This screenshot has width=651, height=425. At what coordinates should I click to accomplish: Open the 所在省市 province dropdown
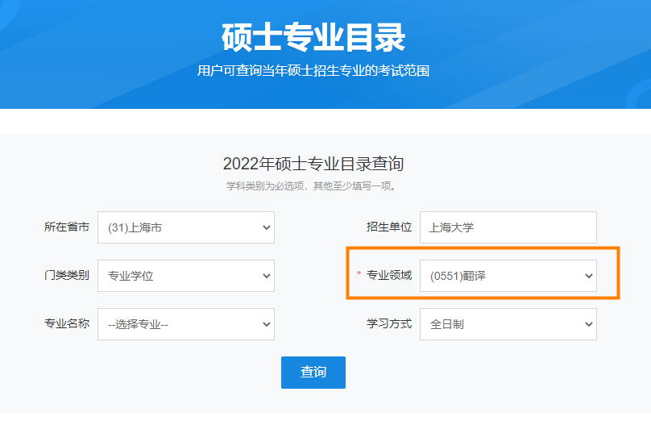[185, 227]
